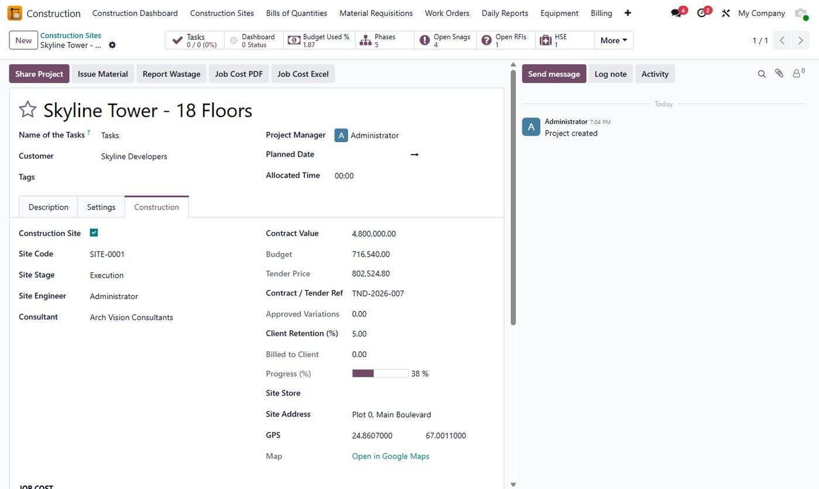Open the Bills of Quantities menu
The width and height of the screenshot is (819, 489).
[x=297, y=13]
